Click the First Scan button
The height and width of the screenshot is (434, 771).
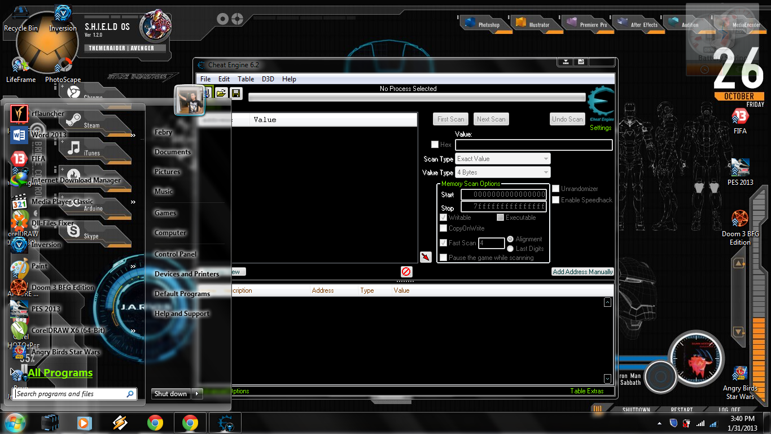pyautogui.click(x=451, y=119)
